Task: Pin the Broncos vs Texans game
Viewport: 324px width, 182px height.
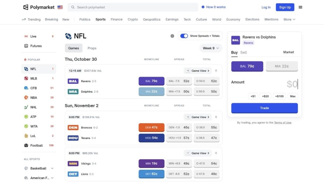Action: pyautogui.click(x=216, y=117)
